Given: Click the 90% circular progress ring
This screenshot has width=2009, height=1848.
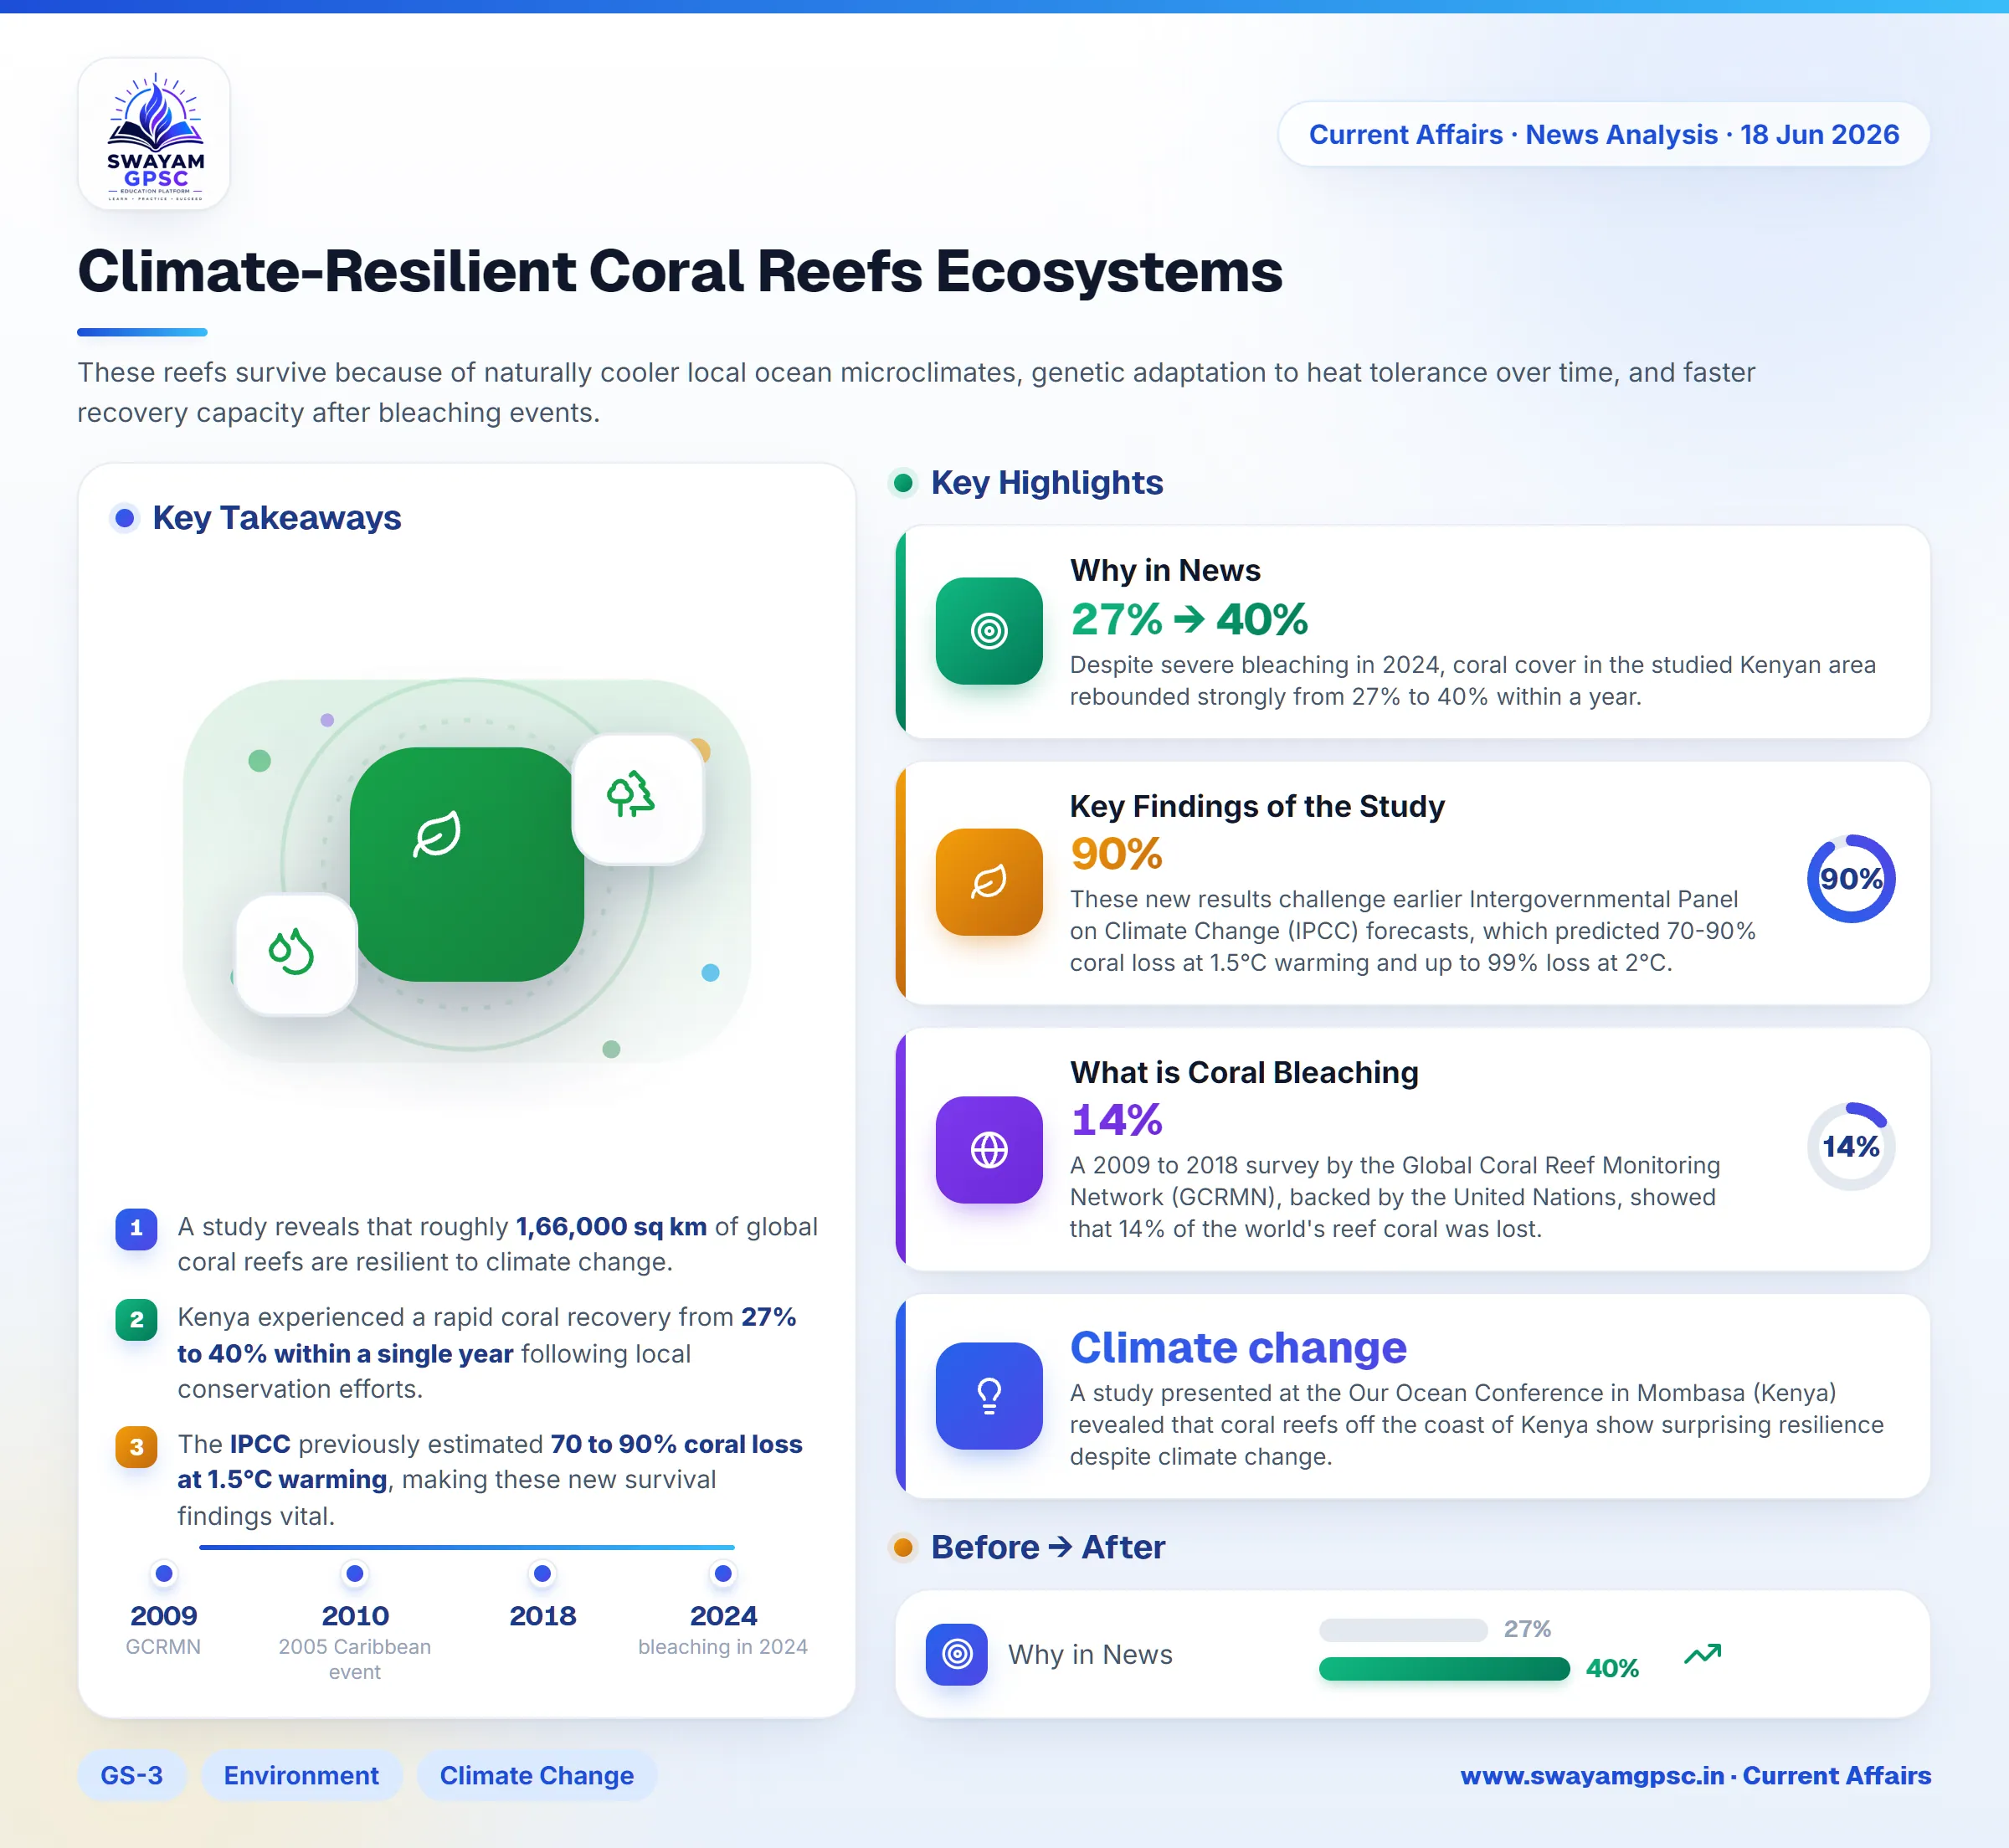Looking at the screenshot, I should (x=1851, y=879).
